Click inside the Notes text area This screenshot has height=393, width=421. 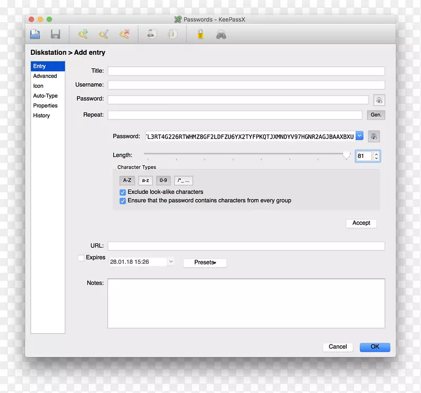click(246, 303)
